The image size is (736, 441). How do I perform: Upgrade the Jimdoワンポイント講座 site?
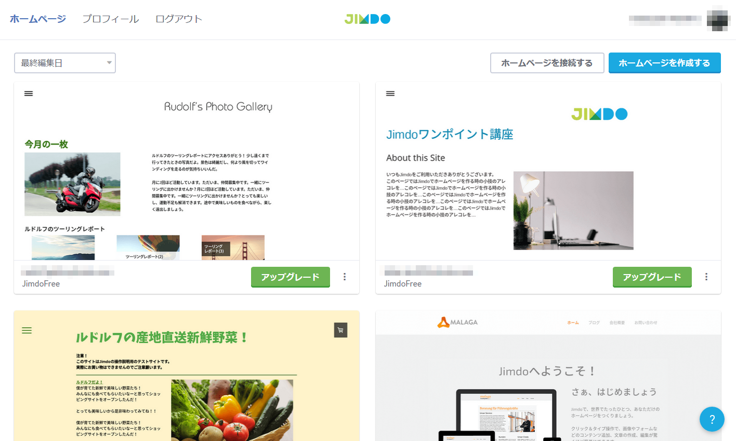(652, 277)
